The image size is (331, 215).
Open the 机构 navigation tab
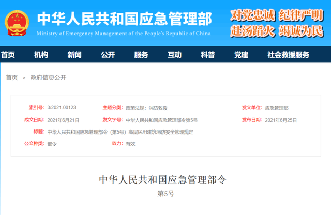point(41,55)
